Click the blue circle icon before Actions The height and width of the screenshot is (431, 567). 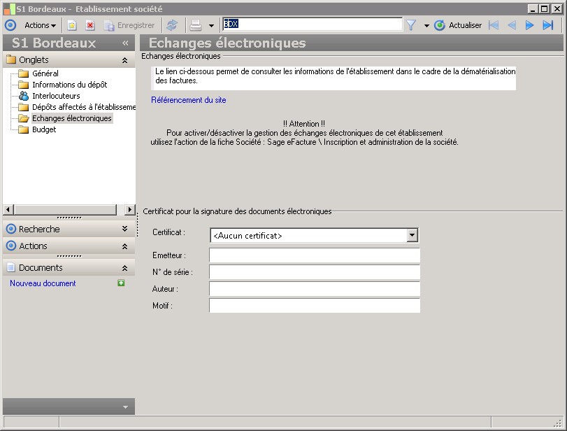tap(10, 25)
